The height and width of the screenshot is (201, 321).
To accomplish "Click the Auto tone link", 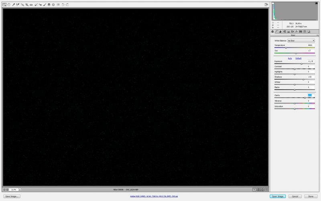I will pos(290,58).
